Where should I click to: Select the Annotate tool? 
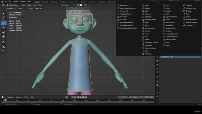click(x=3, y=42)
